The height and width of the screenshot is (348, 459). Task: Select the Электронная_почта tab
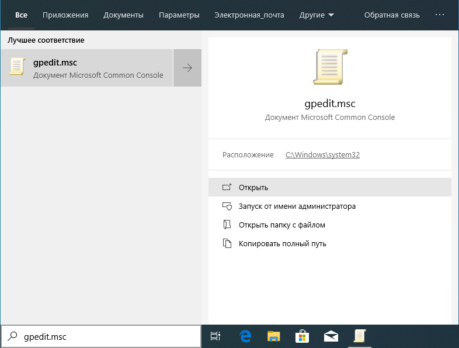249,15
